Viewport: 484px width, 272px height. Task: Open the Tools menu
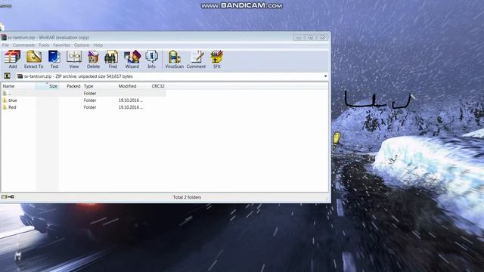click(x=44, y=45)
